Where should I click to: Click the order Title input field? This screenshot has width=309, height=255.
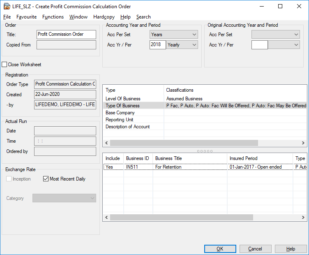[x=66, y=35]
